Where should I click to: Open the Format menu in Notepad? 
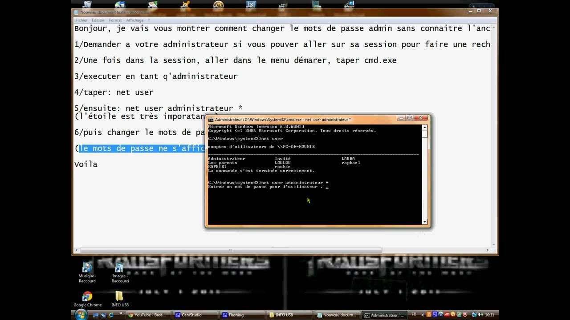[115, 20]
